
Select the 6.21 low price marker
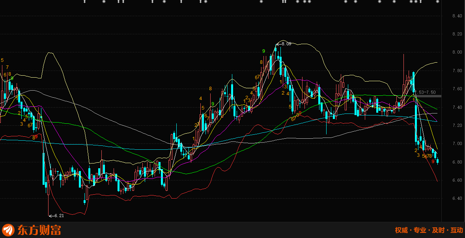pos(56,216)
